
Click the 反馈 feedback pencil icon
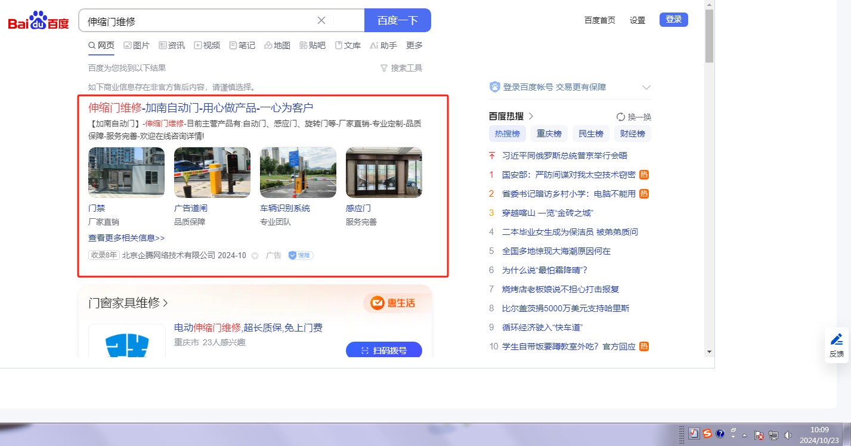837,340
